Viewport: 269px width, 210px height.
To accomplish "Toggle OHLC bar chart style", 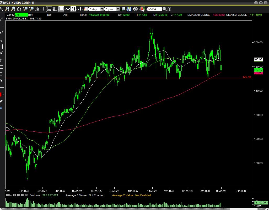I will 80,9.
